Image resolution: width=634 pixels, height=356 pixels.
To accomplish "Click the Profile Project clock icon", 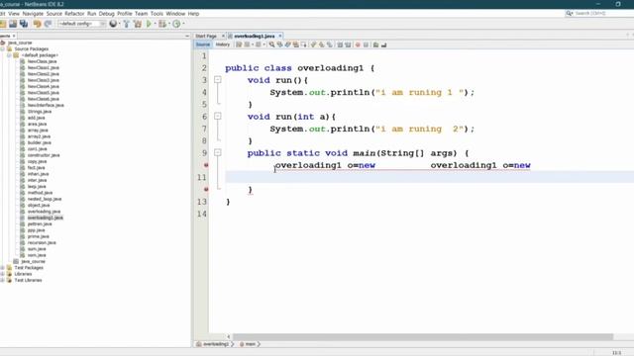I will coord(176,24).
